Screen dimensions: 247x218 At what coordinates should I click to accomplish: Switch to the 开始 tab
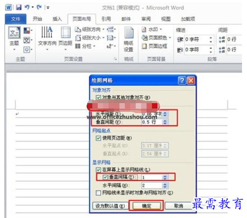pyautogui.click(x=38, y=19)
